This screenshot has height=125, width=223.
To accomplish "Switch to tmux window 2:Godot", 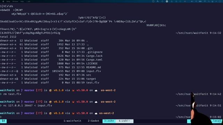I will coord(93,121).
